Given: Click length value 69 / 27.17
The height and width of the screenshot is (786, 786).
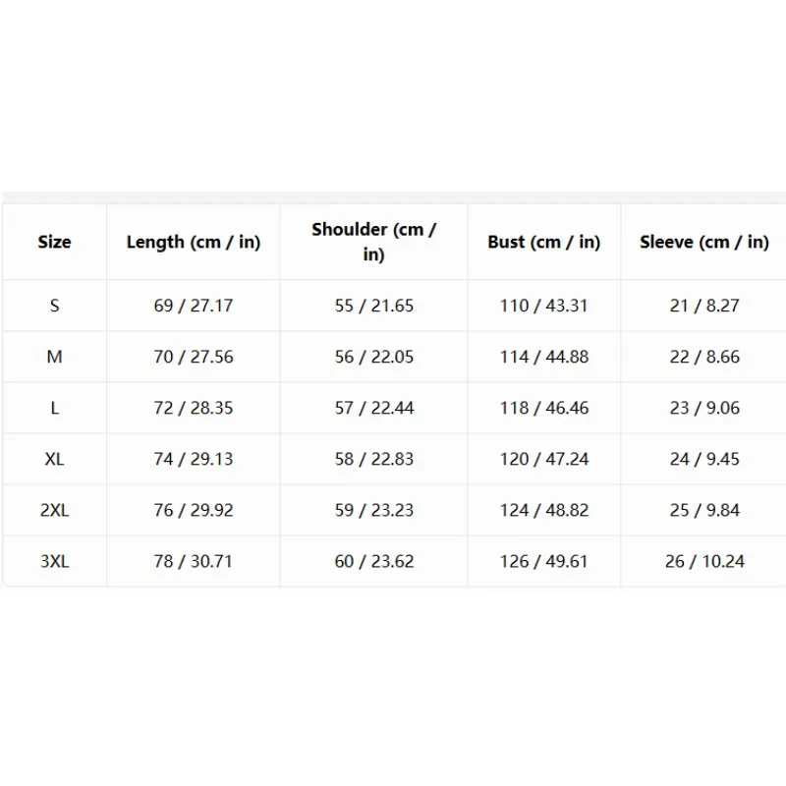Looking at the screenshot, I should [194, 306].
